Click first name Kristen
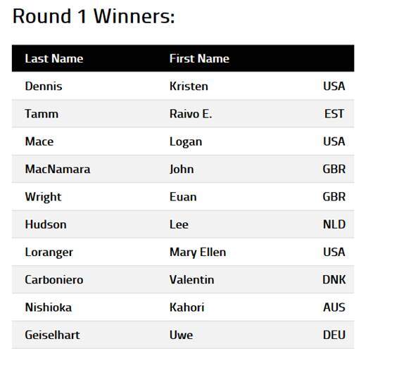 [x=189, y=86]
